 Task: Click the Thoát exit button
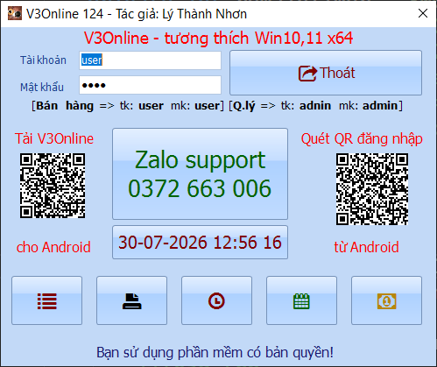[326, 73]
